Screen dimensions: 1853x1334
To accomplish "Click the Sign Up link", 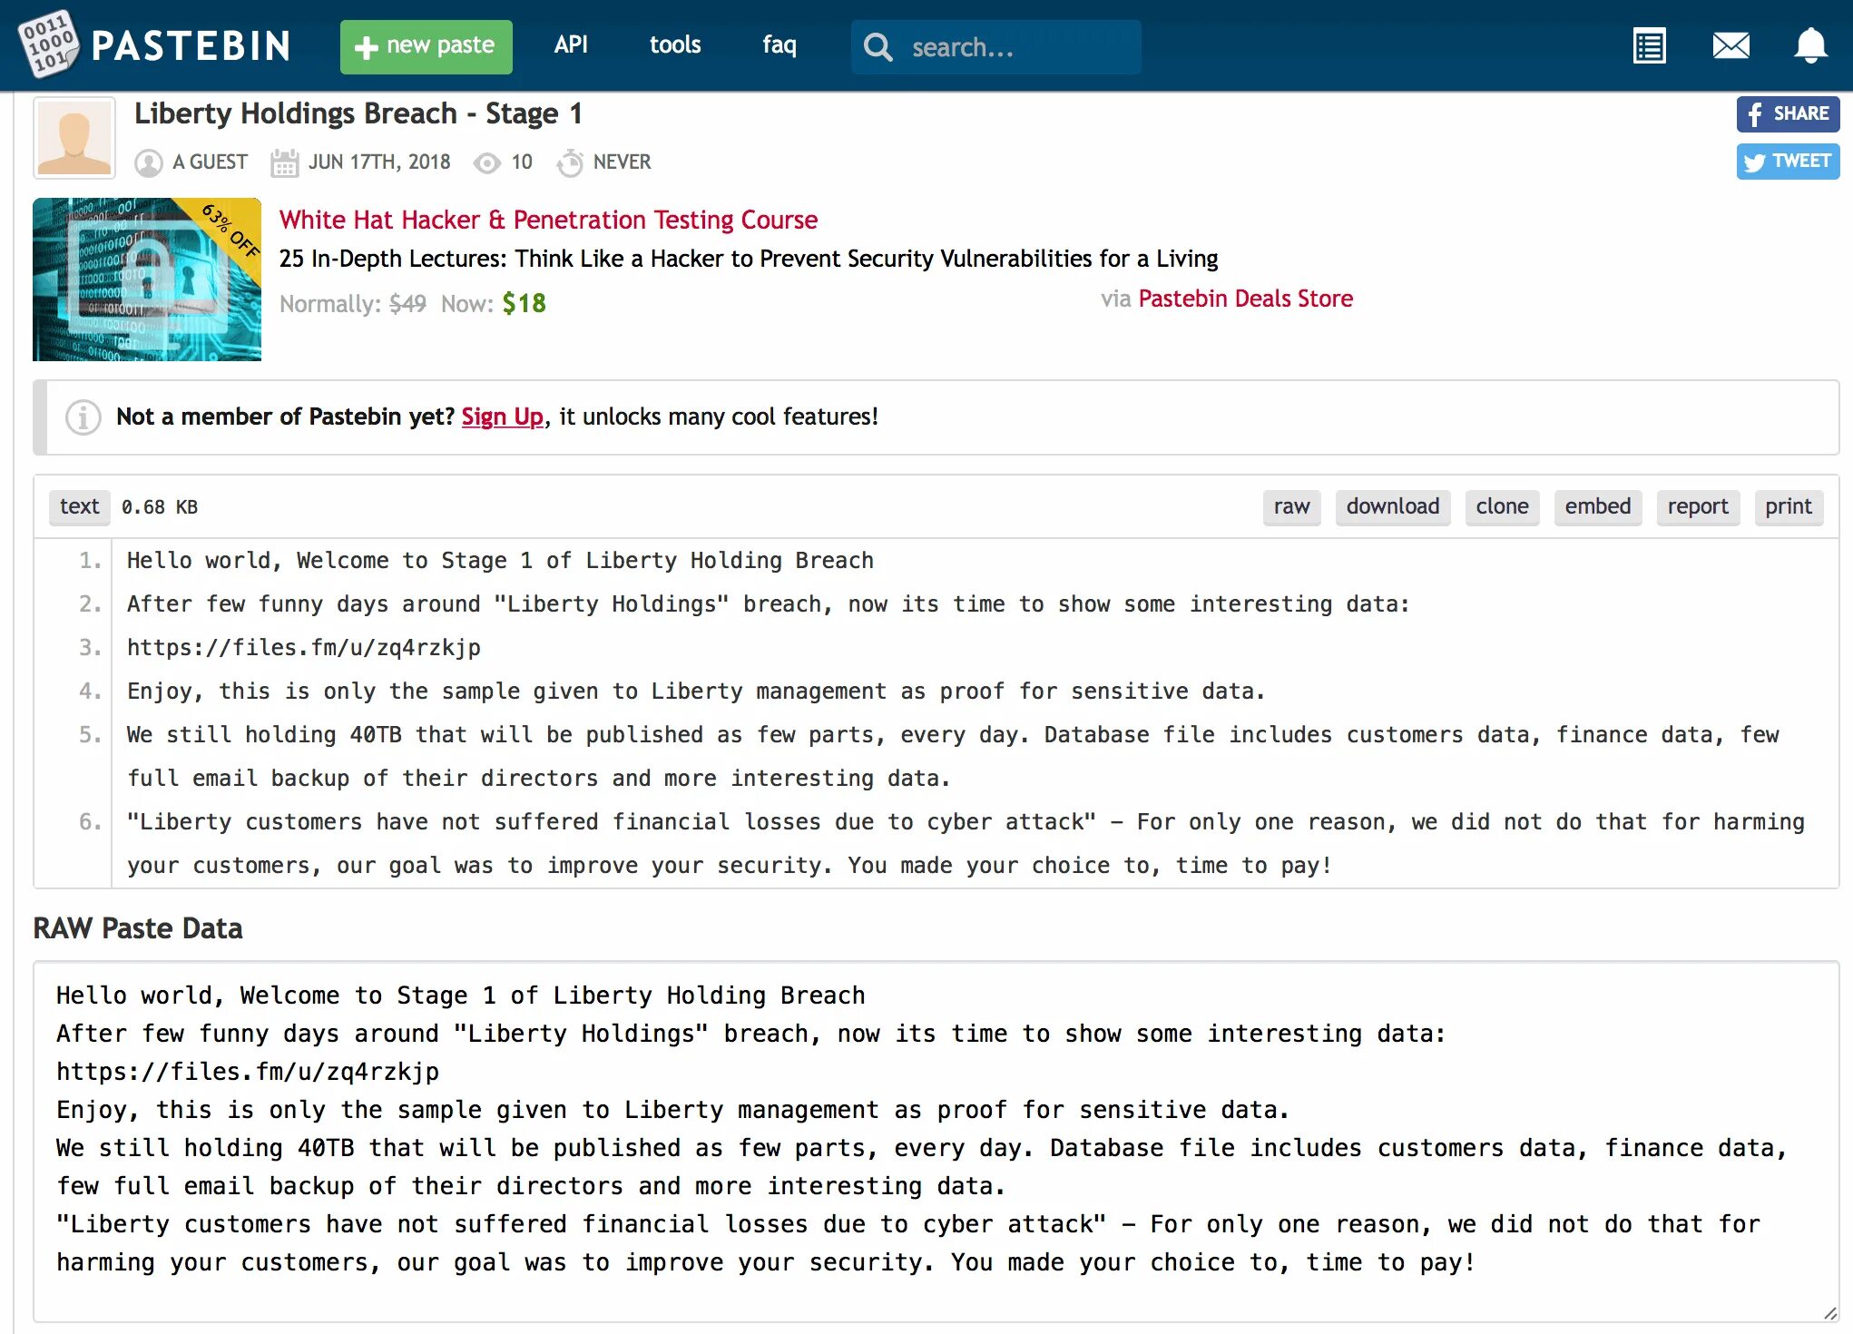I will click(502, 417).
